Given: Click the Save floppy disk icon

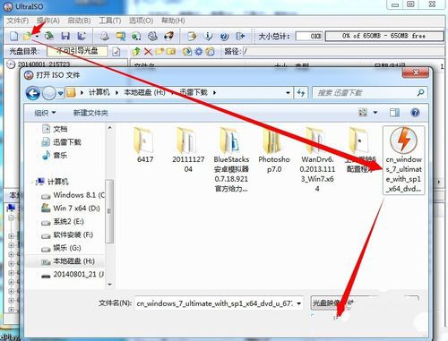Looking at the screenshot, I should pos(65,36).
